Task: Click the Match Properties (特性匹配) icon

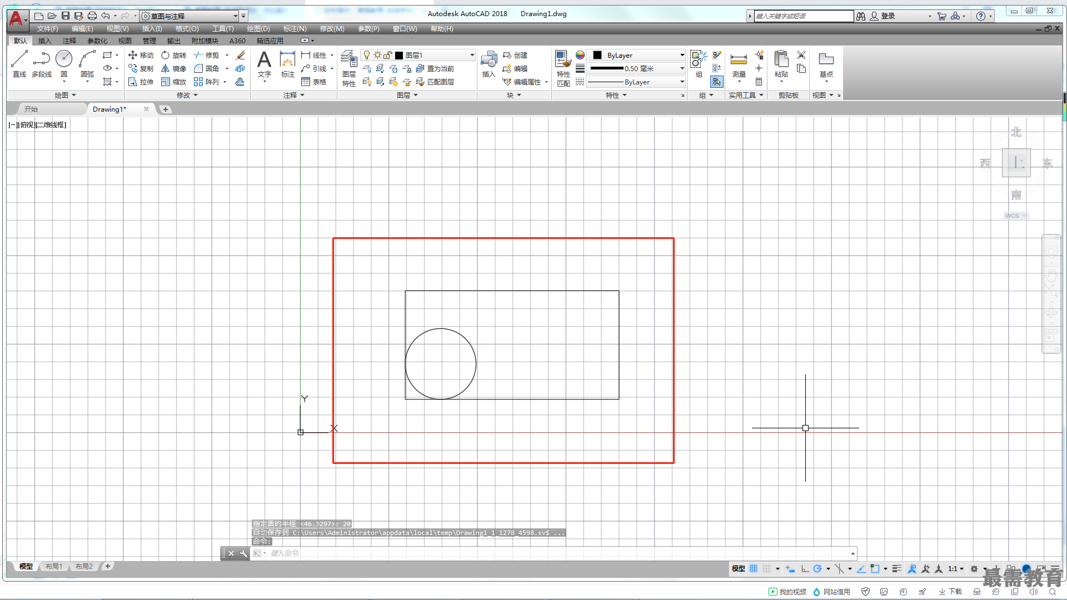Action: coord(564,68)
